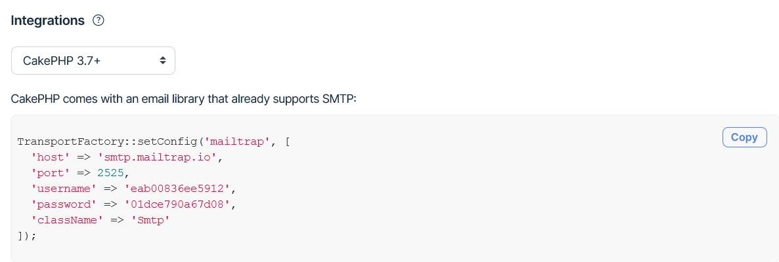Click the help icon beside Integrations

(99, 20)
